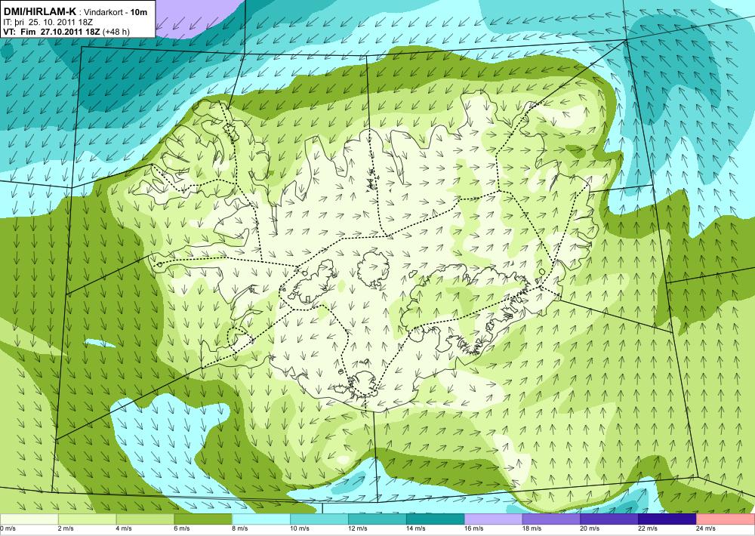Click the teal 12 to 14 m/s swatch

pyautogui.click(x=377, y=519)
